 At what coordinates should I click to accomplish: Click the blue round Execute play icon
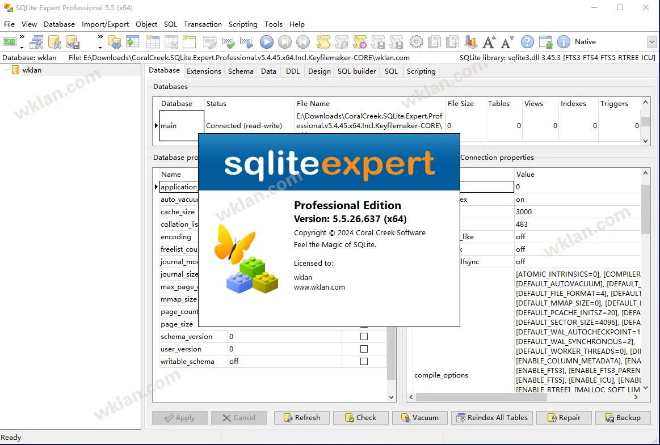coord(267,41)
